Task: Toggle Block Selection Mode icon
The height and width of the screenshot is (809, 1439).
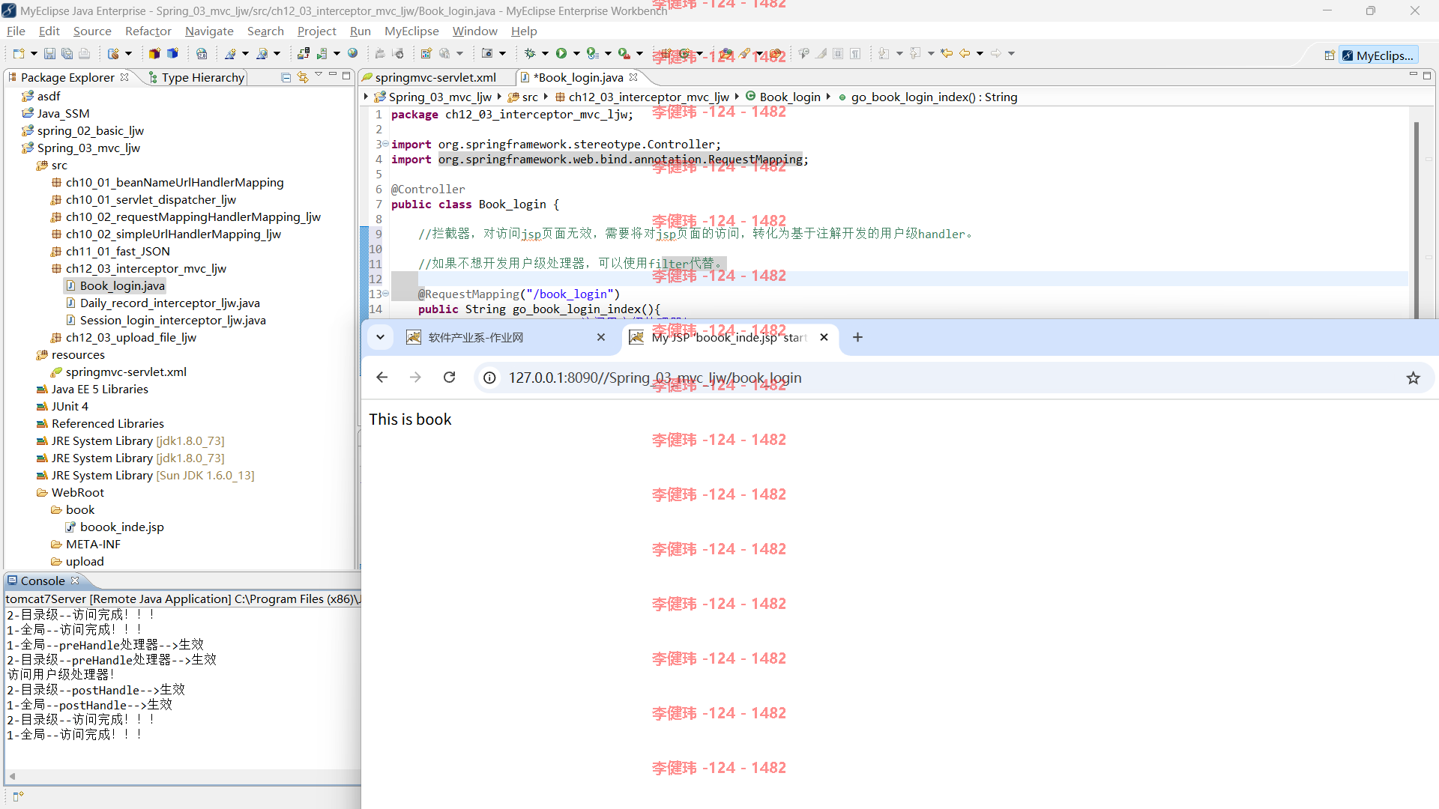Action: click(x=839, y=53)
